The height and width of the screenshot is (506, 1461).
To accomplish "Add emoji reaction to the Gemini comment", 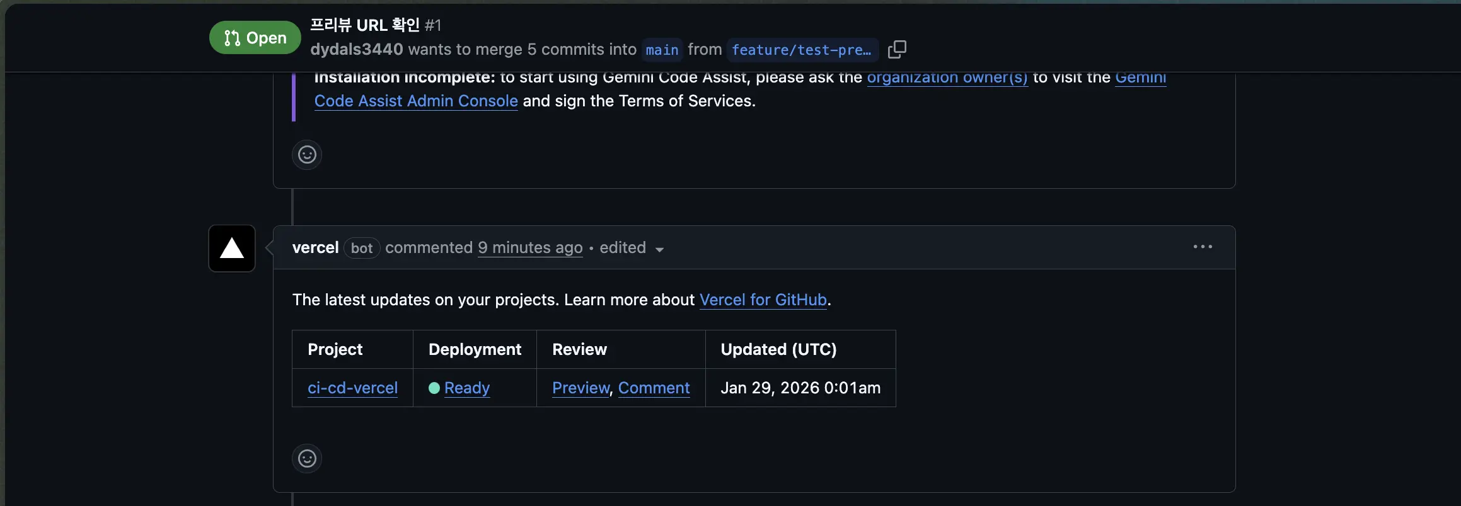I will [307, 155].
